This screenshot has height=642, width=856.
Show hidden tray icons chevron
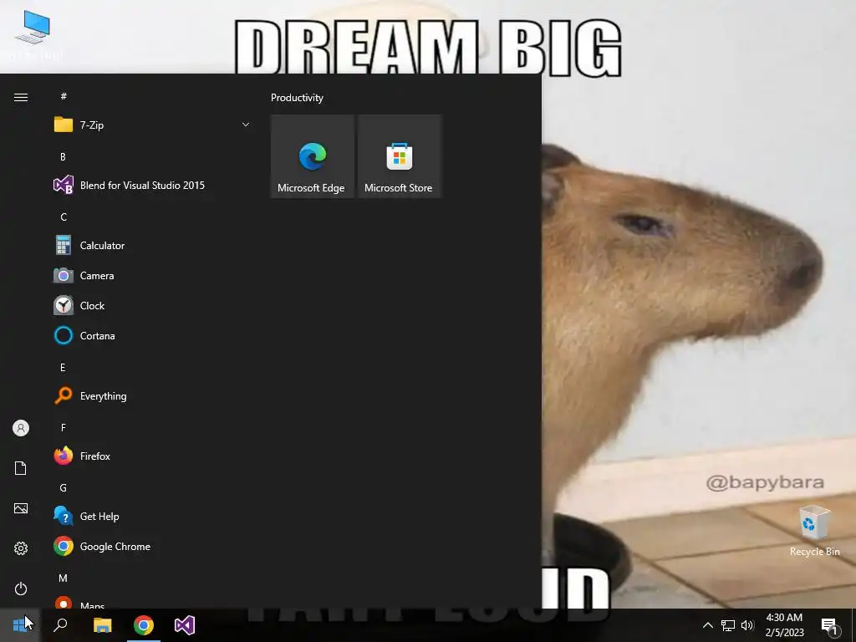(707, 625)
